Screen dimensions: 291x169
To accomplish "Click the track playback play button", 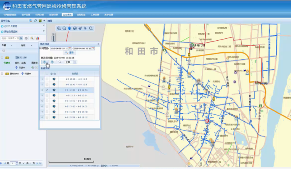I will [44, 62].
